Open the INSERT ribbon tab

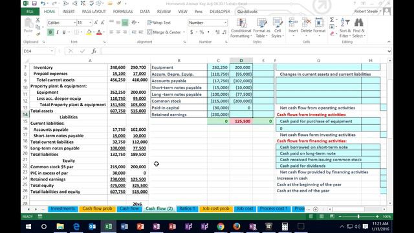[x=69, y=12]
